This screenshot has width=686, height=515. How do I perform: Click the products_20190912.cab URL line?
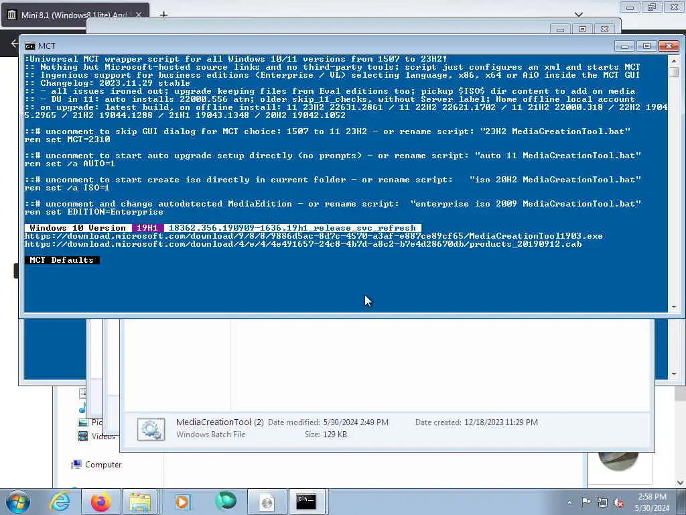(x=303, y=244)
